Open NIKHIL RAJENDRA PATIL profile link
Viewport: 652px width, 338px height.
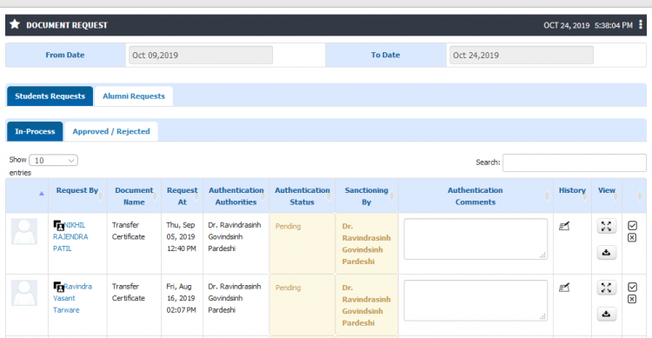click(70, 236)
